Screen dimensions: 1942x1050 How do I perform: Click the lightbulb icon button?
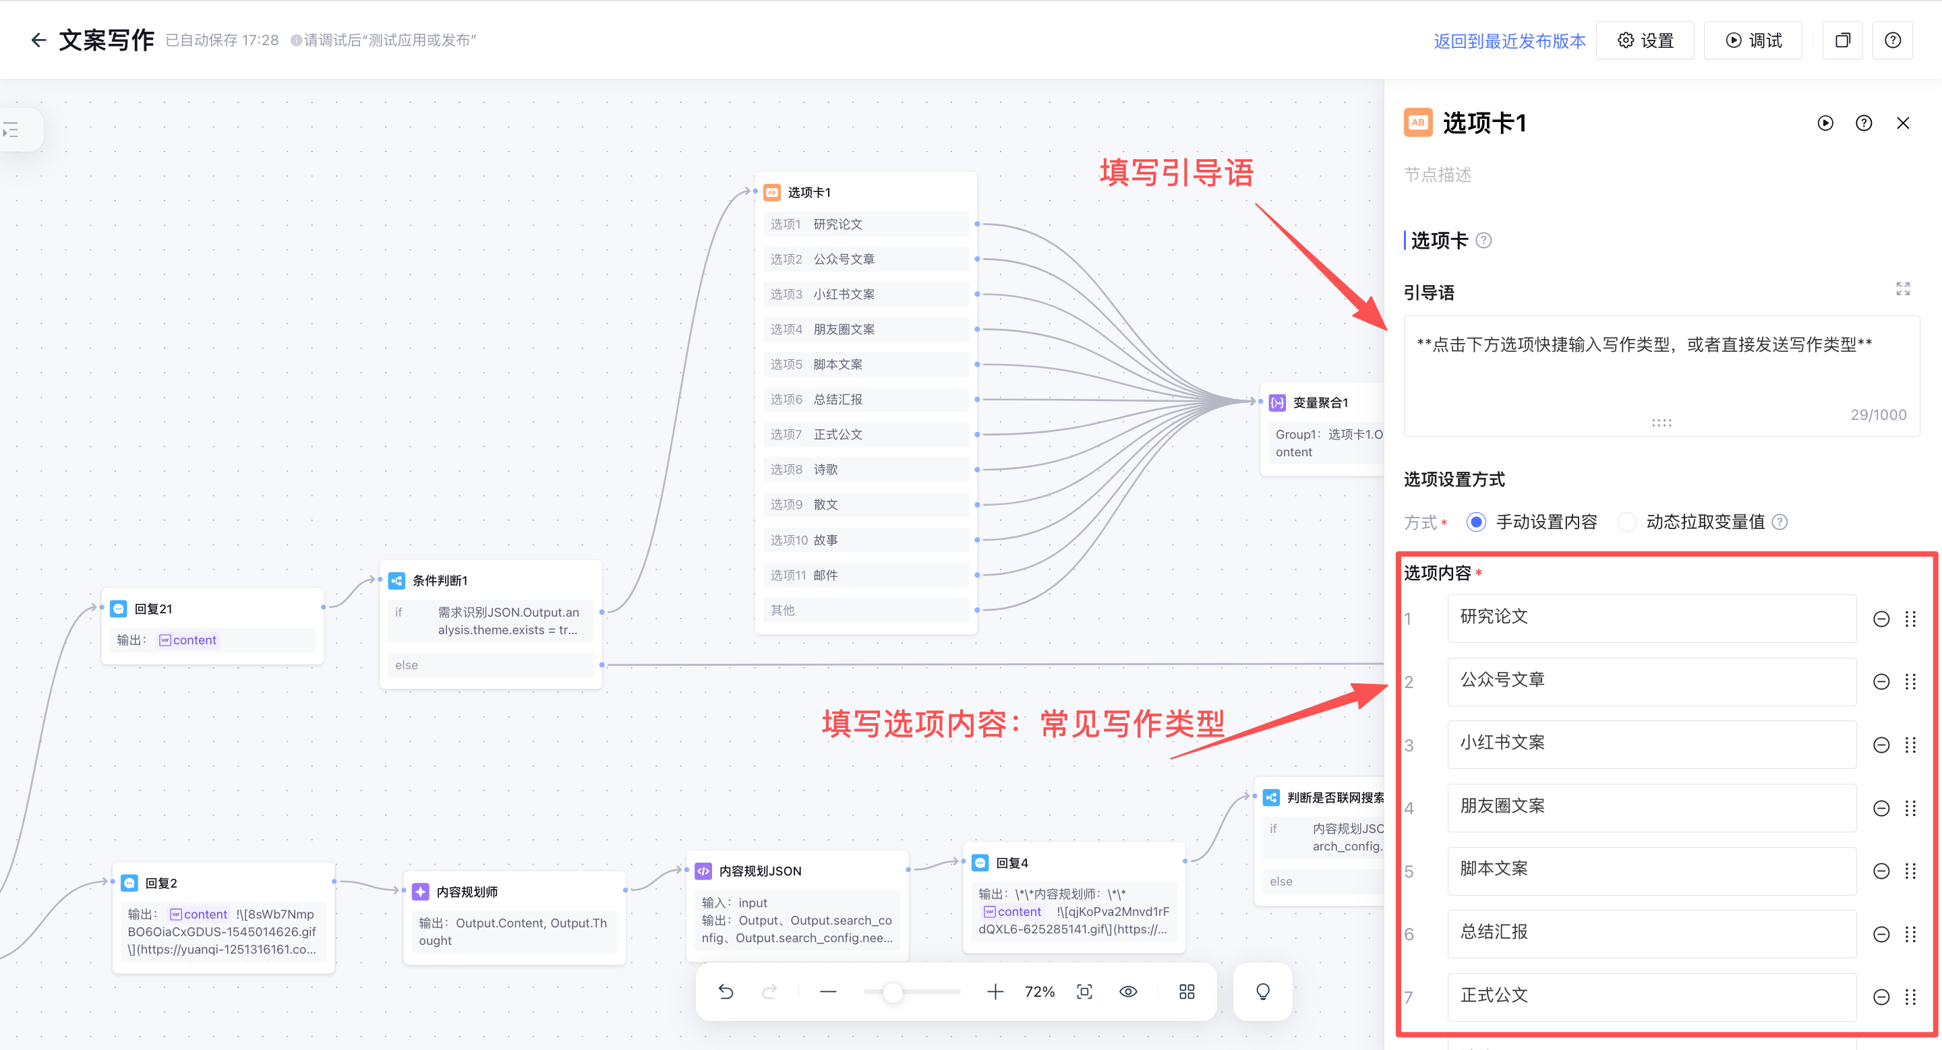pyautogui.click(x=1263, y=991)
